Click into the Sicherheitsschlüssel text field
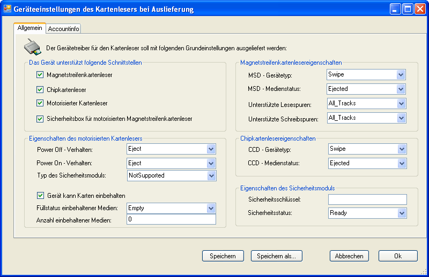Screen dimensions: 429x277 [367, 199]
